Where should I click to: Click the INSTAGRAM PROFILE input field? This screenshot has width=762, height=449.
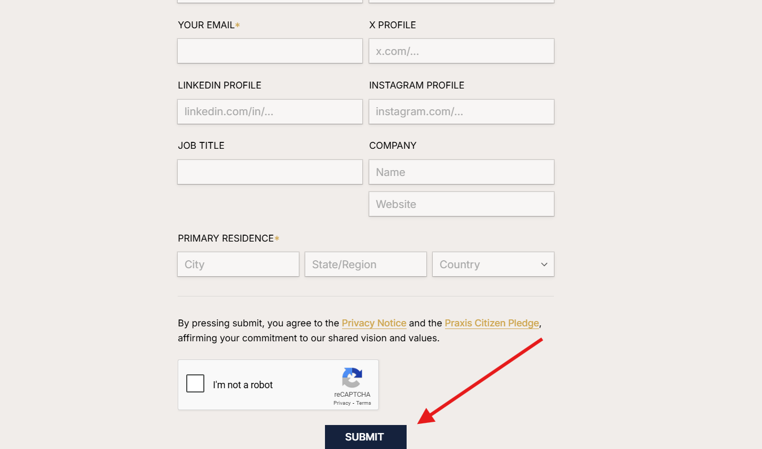tap(461, 111)
